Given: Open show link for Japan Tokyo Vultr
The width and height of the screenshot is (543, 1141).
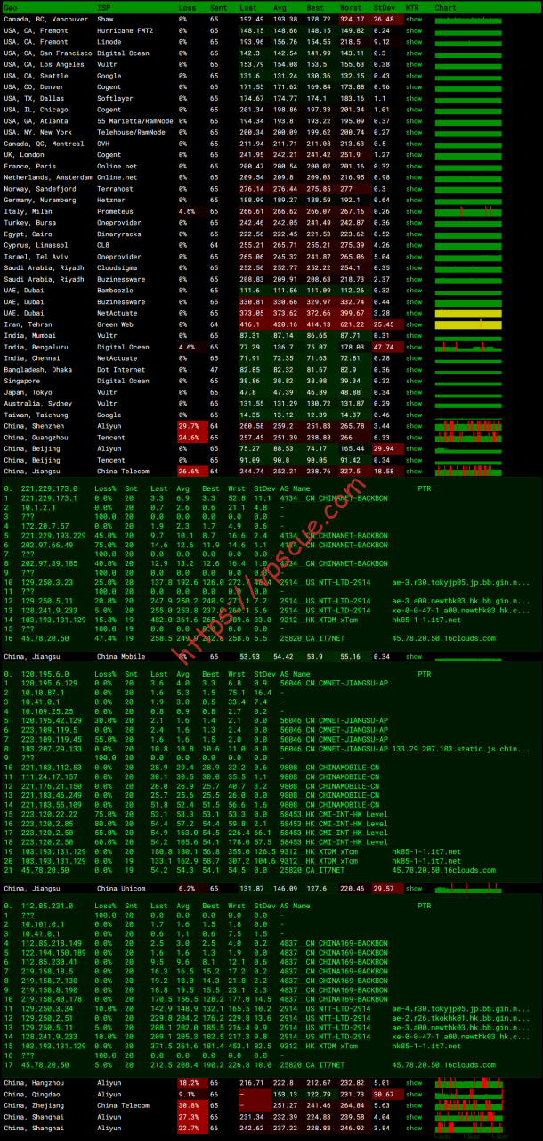Looking at the screenshot, I should coord(414,392).
